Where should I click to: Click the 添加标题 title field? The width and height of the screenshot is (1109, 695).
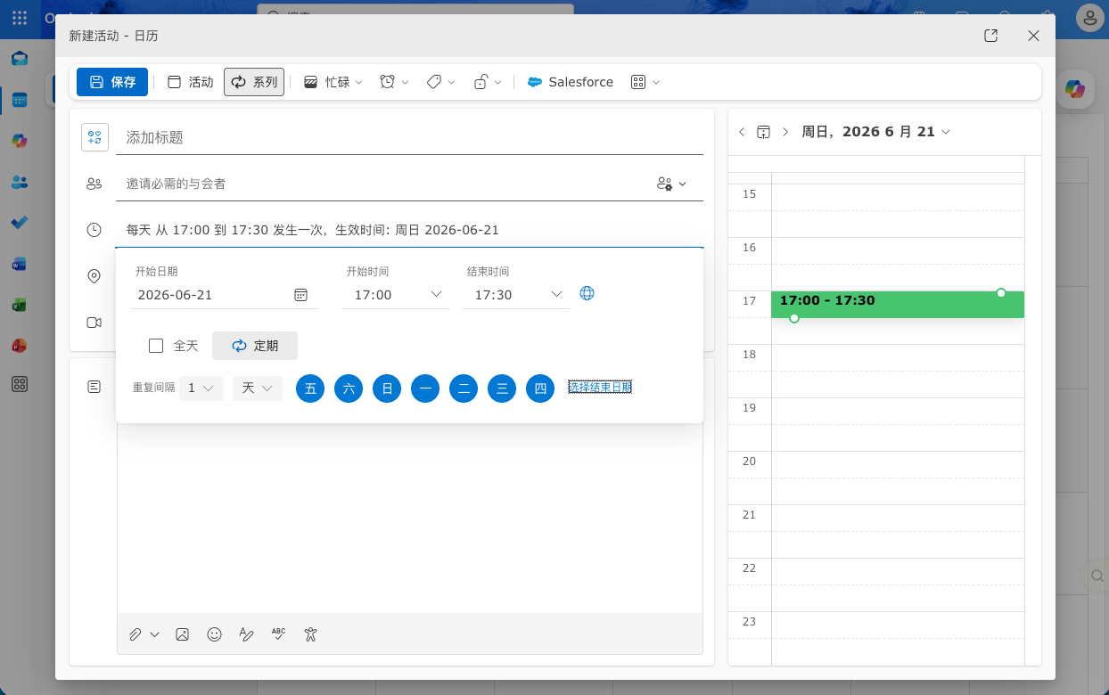[409, 137]
